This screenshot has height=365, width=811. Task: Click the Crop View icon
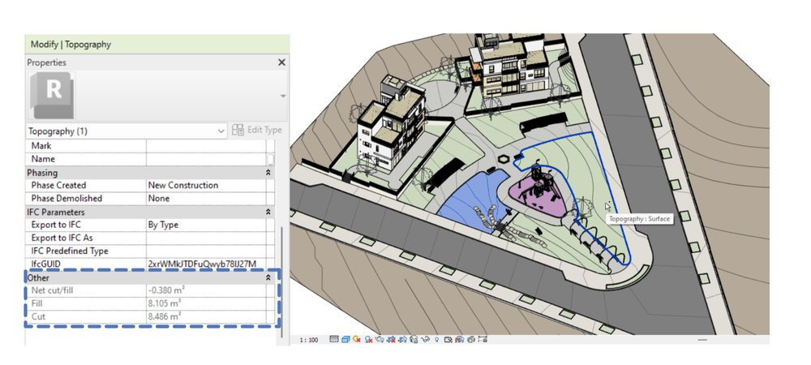391,340
